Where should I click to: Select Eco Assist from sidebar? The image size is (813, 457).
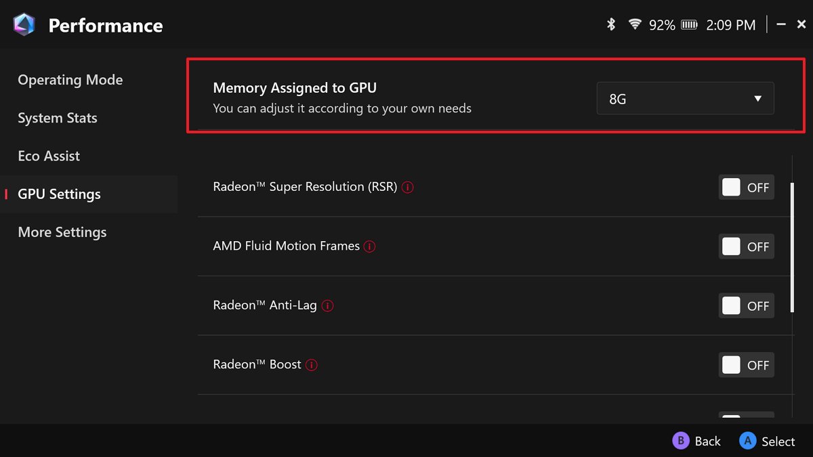pos(49,156)
